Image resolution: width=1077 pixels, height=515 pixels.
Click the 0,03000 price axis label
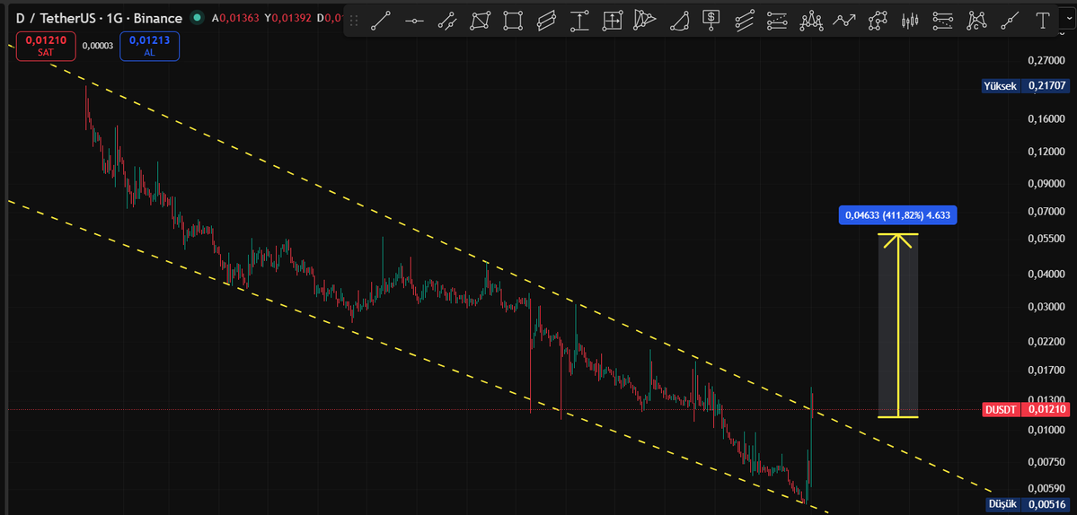(1046, 307)
